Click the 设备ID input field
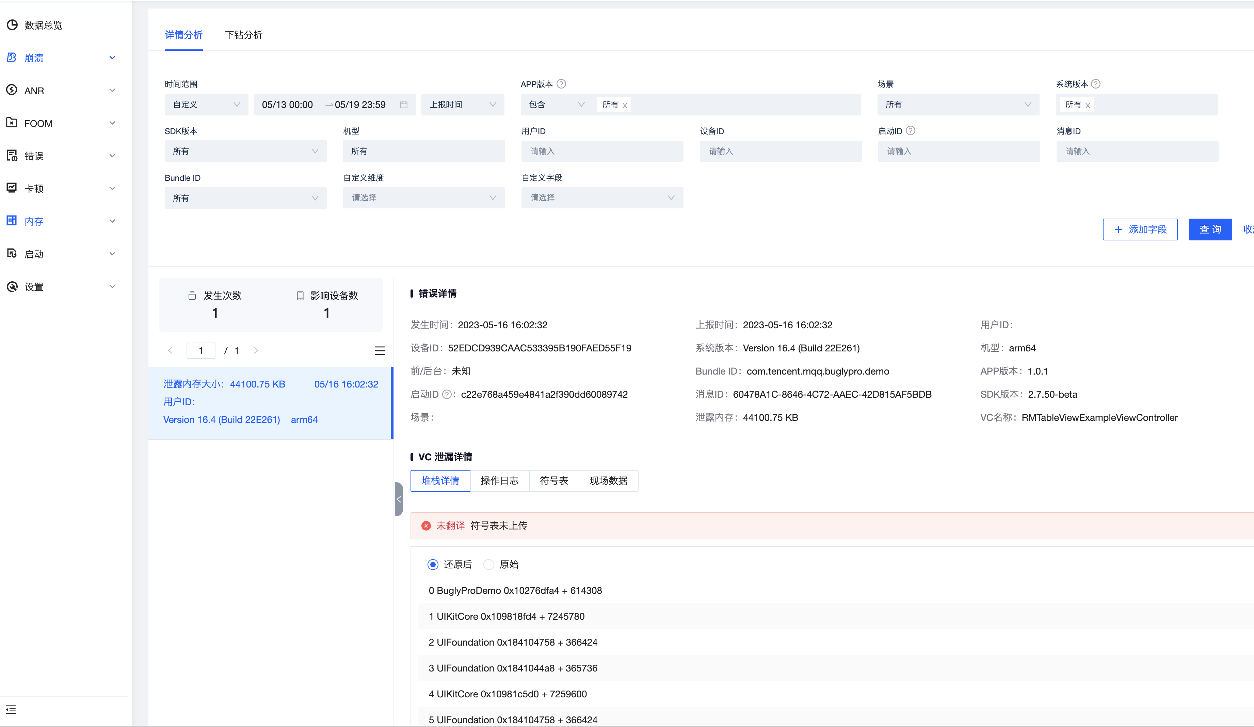Image resolution: width=1254 pixels, height=727 pixels. point(780,151)
